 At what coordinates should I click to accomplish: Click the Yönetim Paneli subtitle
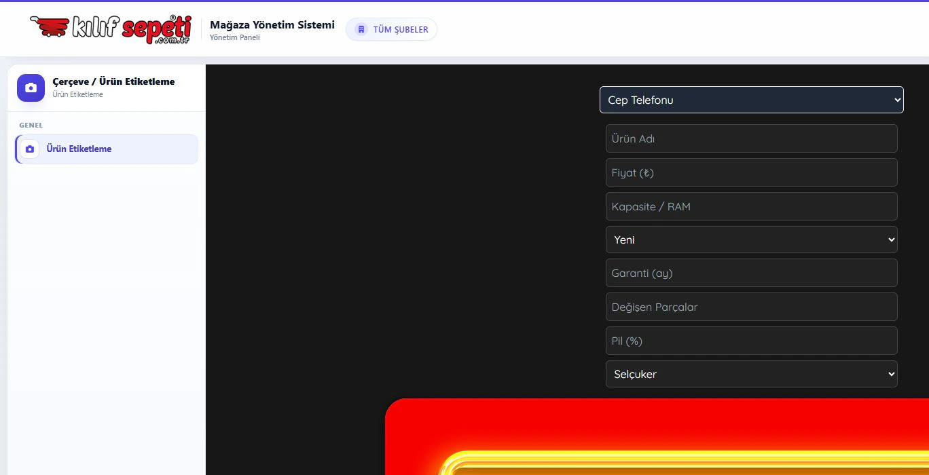(235, 37)
